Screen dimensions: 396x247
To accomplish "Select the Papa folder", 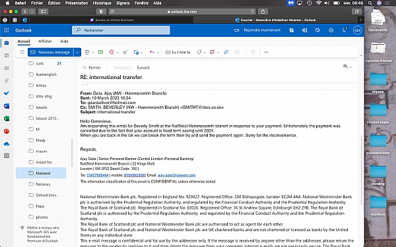I will 41,206.
